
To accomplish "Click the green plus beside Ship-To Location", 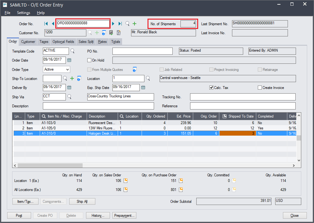I will [x=72, y=78].
